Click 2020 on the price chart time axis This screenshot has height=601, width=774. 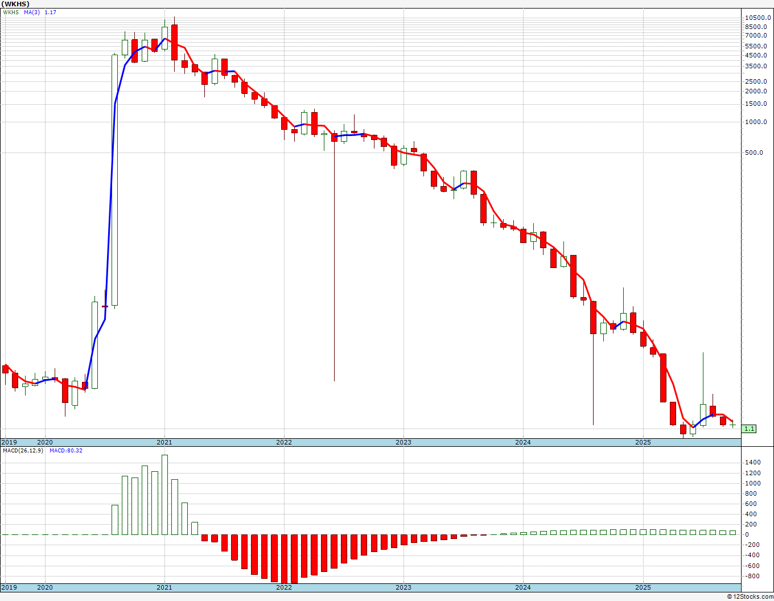click(x=45, y=442)
